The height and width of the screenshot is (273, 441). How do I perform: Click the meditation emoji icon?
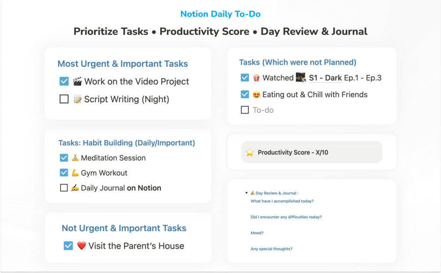click(x=75, y=158)
